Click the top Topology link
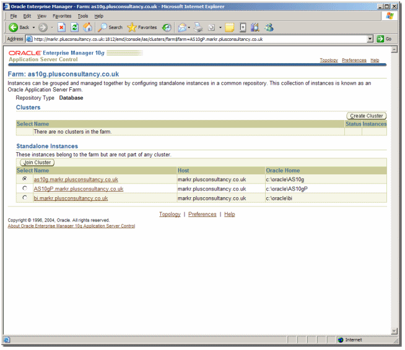The height and width of the screenshot is (350, 405). coord(329,61)
